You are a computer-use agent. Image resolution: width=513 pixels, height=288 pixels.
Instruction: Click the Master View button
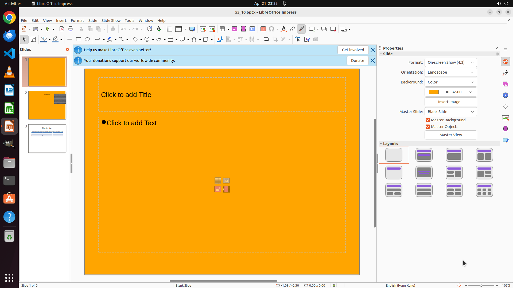(450, 135)
